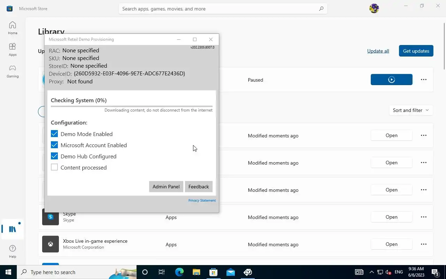Open the user profile avatar

pyautogui.click(x=374, y=8)
